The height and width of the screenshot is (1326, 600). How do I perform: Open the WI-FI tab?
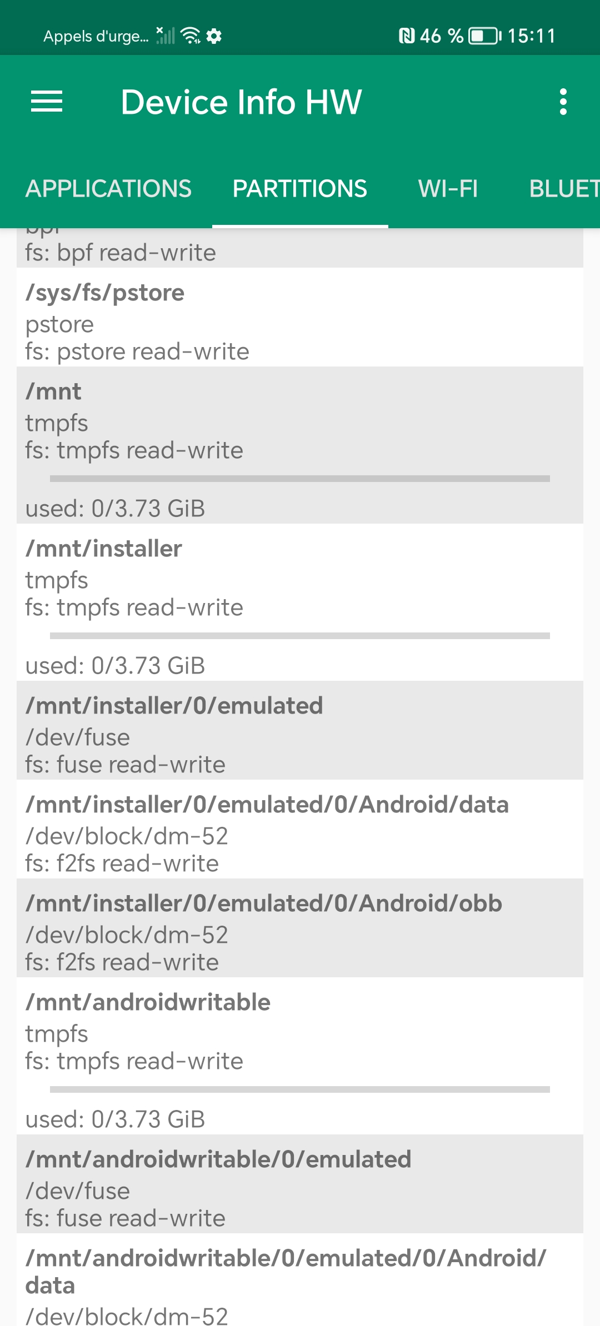tap(448, 189)
